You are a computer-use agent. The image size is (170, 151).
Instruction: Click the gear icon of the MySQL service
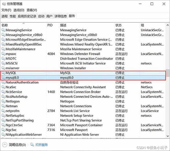coord(3,73)
